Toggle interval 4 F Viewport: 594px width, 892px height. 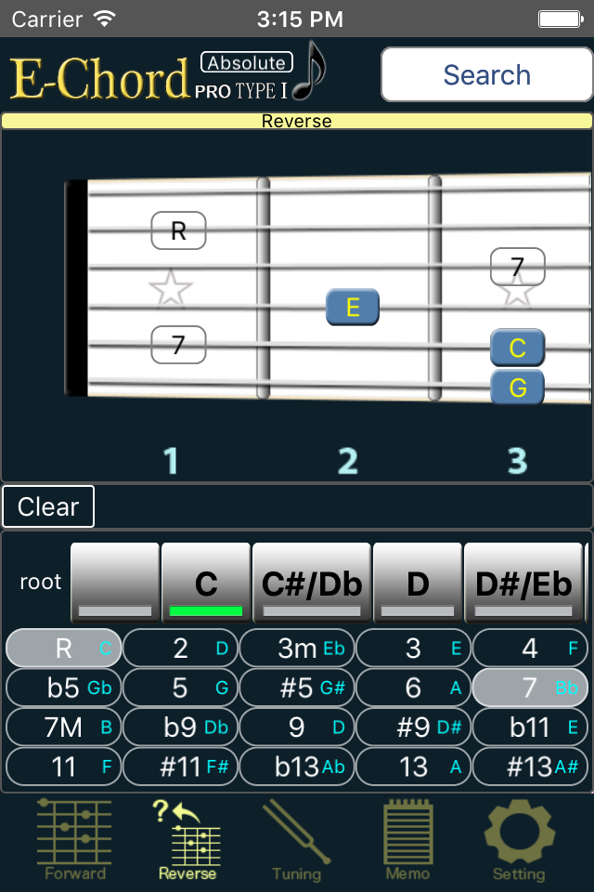pos(530,648)
